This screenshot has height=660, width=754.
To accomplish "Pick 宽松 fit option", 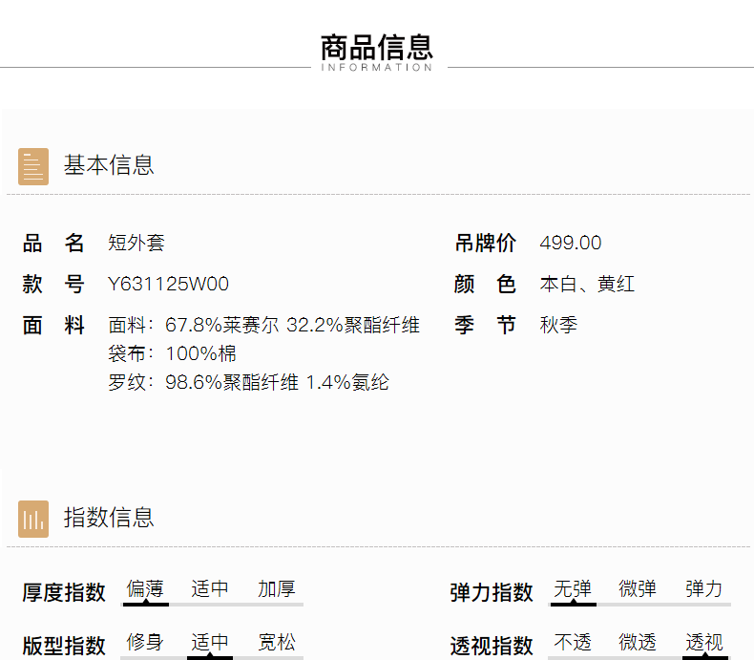I will (x=276, y=643).
